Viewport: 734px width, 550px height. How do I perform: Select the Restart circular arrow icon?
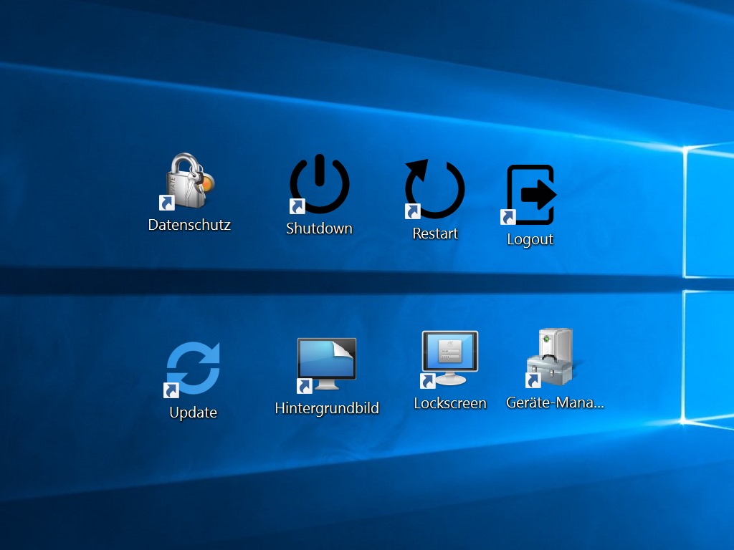pos(434,189)
